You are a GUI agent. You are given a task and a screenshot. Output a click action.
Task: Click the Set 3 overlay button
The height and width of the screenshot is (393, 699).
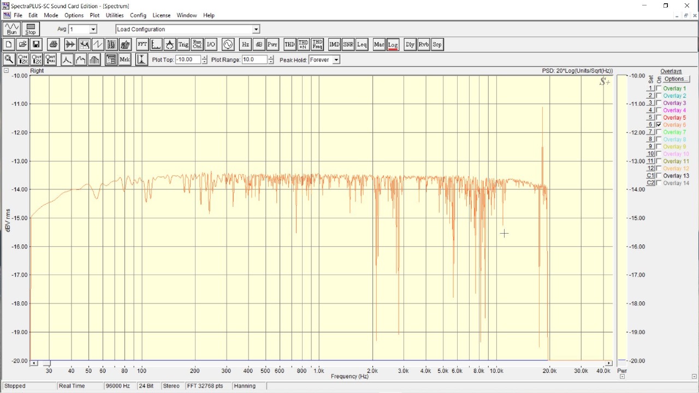click(x=650, y=103)
